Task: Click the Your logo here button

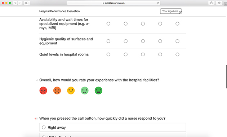Action: click(171, 11)
